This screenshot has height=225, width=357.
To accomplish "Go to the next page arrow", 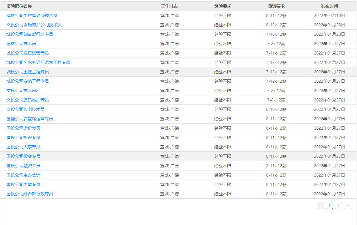I will click(347, 206).
